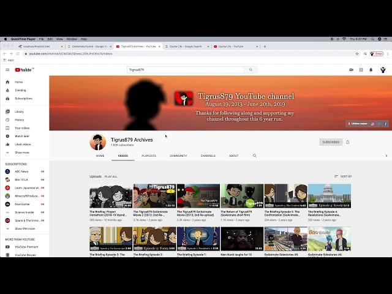This screenshot has width=392, height=294.
Task: Click the right chevron on channel tabs
Action: pos(386,156)
